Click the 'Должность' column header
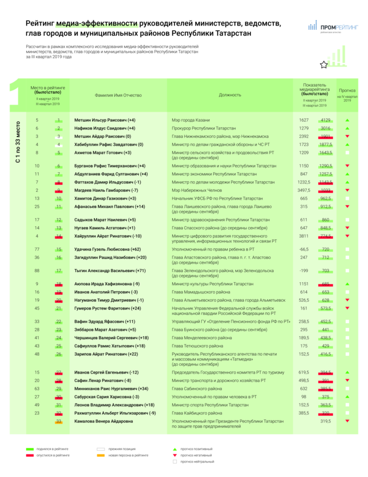368x477 pixels. click(230, 94)
